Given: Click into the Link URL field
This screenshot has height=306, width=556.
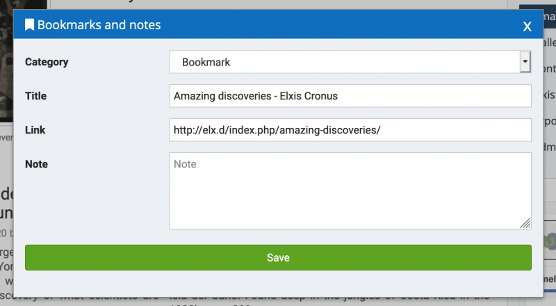Looking at the screenshot, I should click(350, 130).
